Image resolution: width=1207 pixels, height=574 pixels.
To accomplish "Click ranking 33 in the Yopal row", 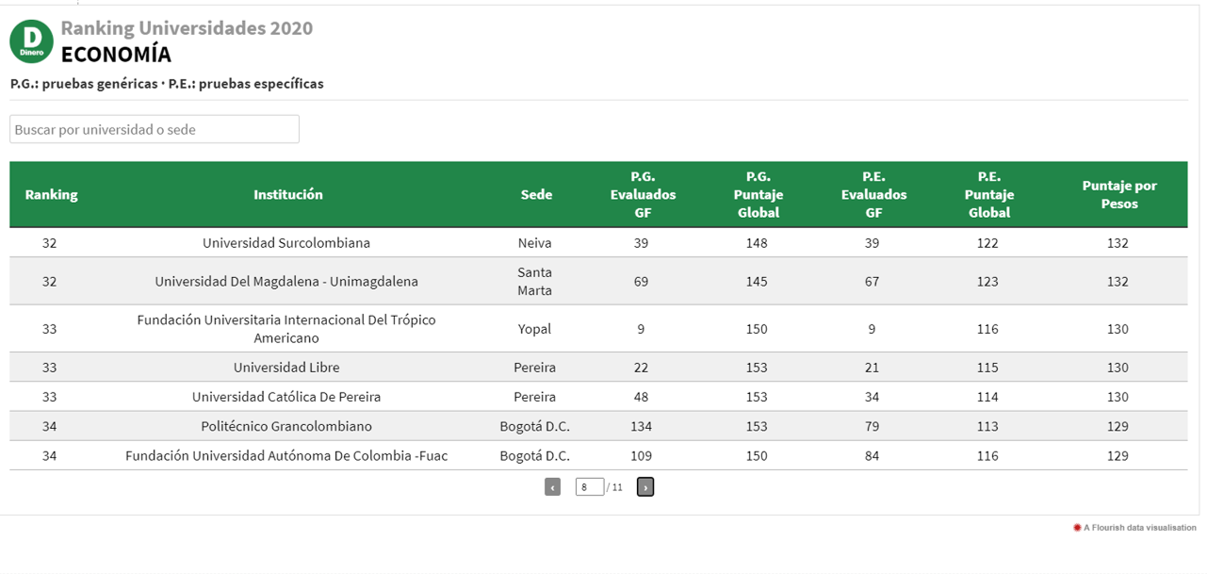I will 50,329.
